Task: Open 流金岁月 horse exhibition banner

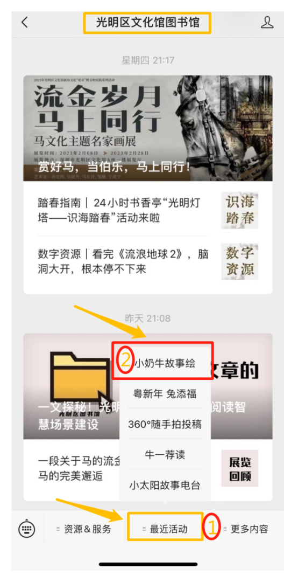Action: pyautogui.click(x=148, y=128)
